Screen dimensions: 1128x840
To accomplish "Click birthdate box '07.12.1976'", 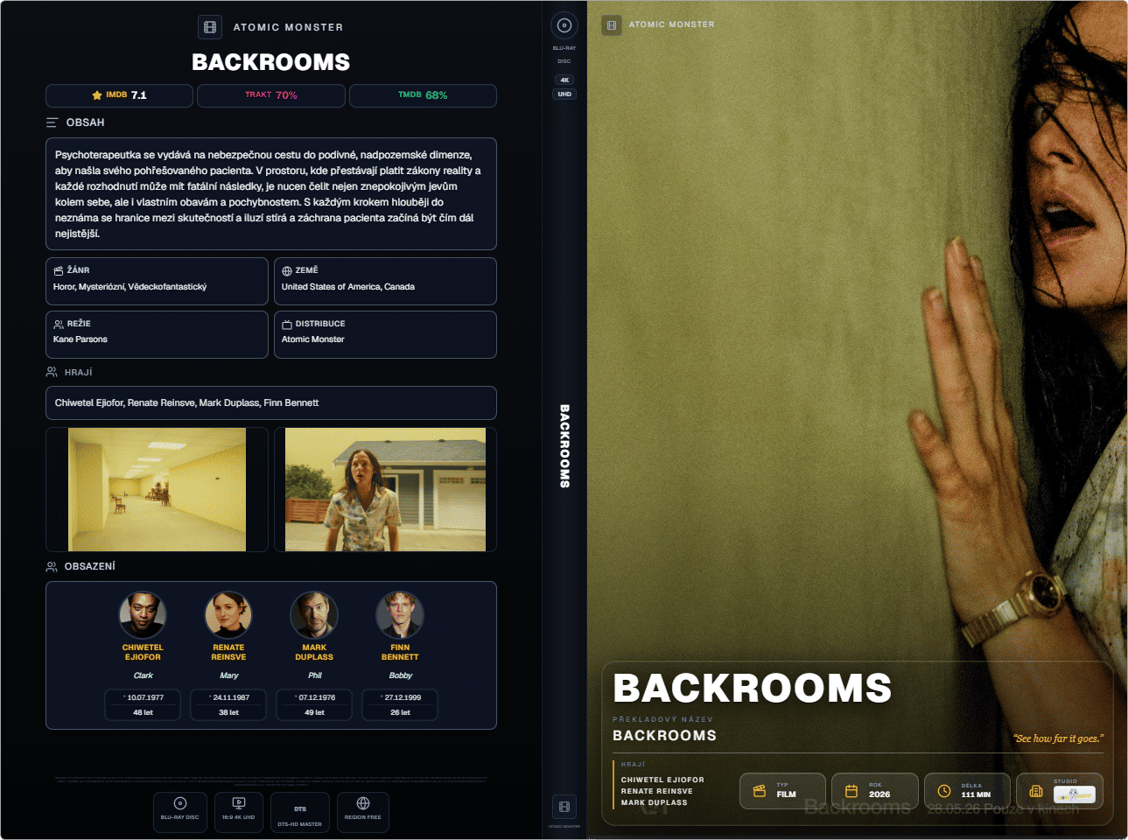I will click(314, 704).
